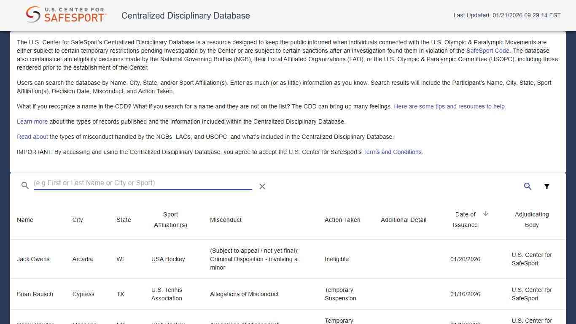This screenshot has width=576, height=324.
Task: Click the U.S. Center for SafeSport logo
Action: 65,14
